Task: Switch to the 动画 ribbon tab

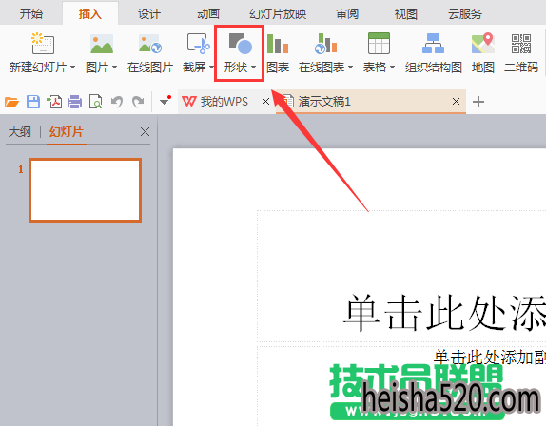Action: [208, 14]
